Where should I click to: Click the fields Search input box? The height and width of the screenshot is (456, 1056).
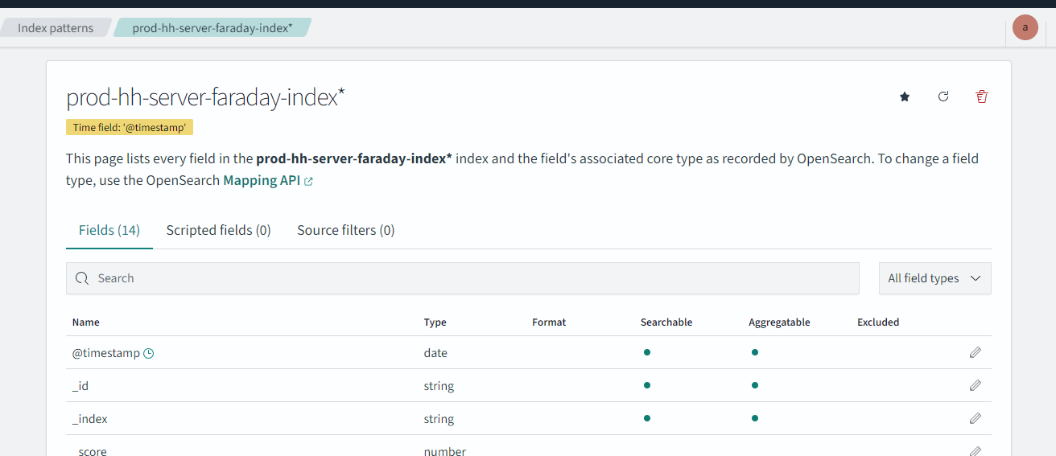click(463, 278)
